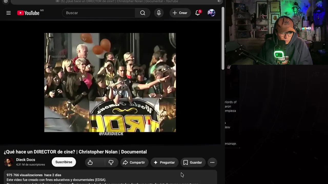
Task: Click the magnifier search button
Action: click(143, 13)
